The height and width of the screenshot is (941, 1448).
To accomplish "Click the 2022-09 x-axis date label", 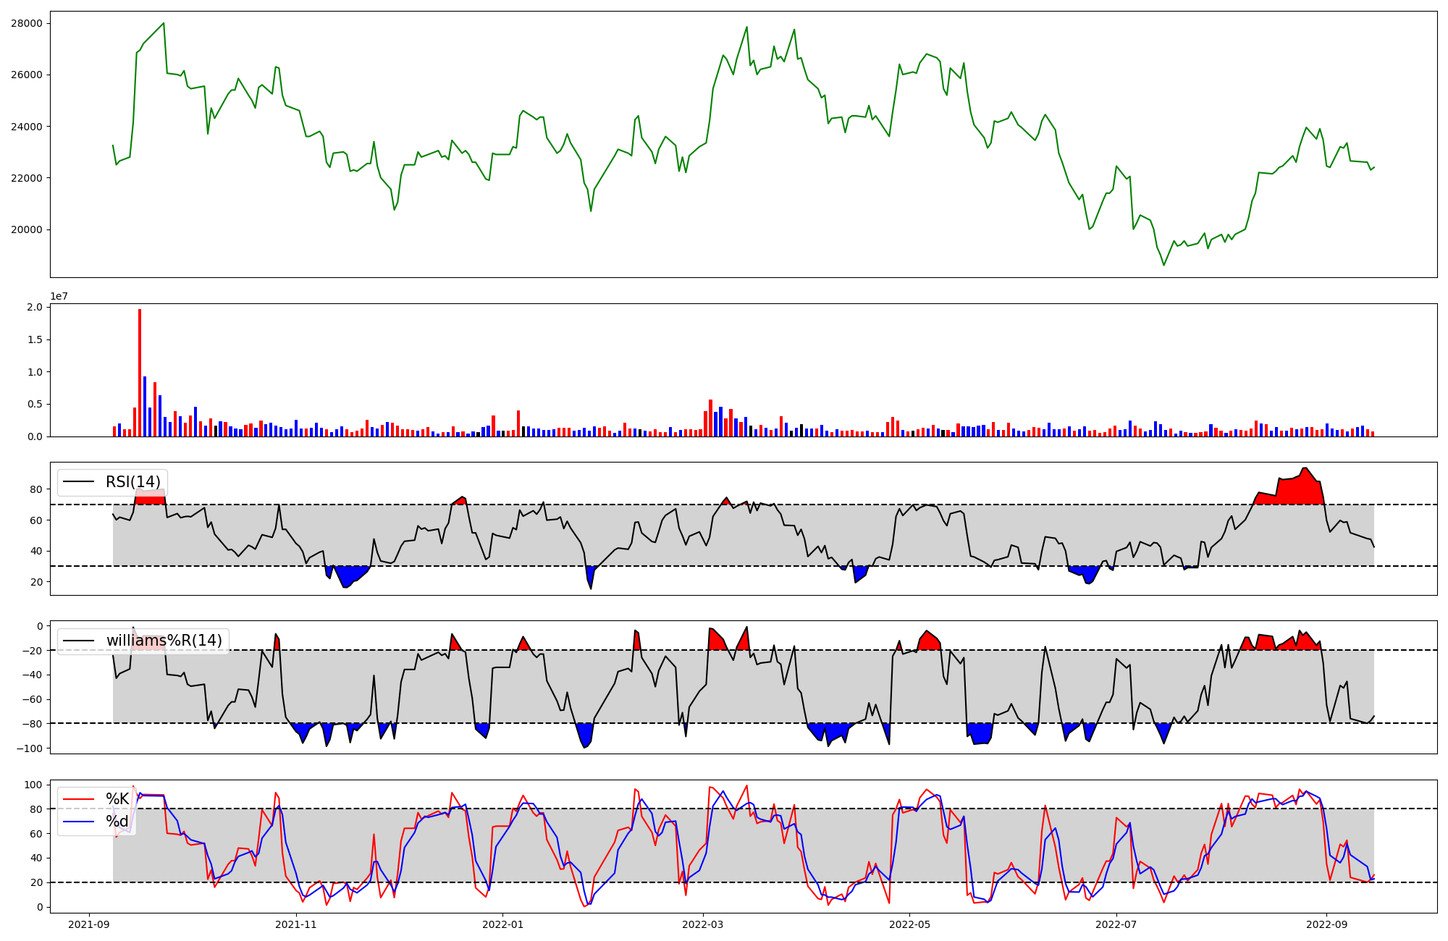I will (x=1326, y=924).
